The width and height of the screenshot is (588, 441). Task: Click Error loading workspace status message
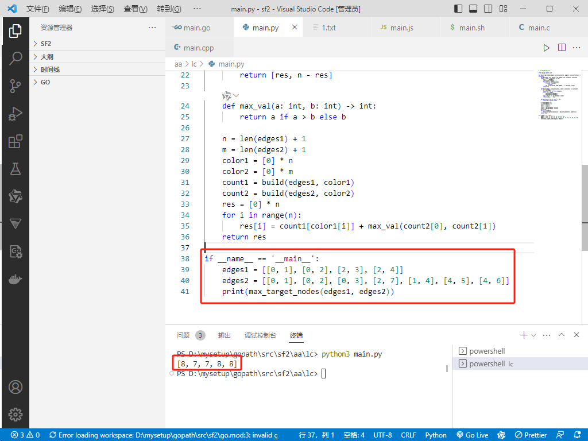click(x=164, y=435)
